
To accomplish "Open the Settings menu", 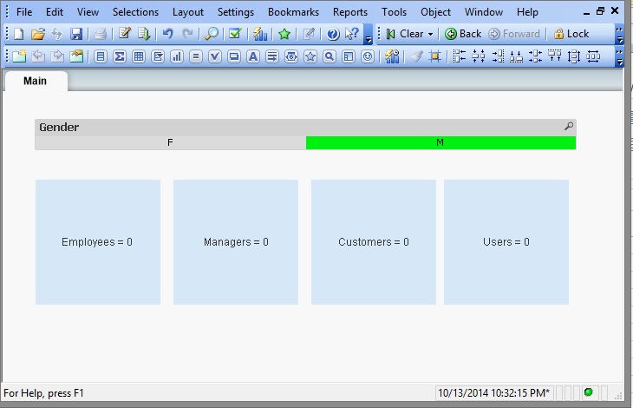I will pos(236,12).
